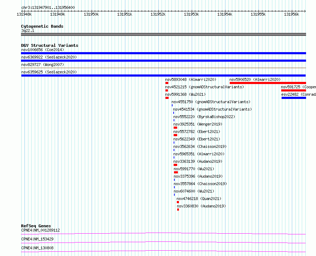Select nsv3363139 (Audano2019) label

click(198, 161)
